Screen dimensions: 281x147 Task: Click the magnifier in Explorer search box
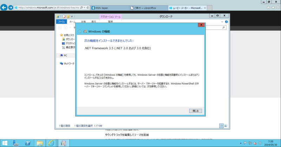pyautogui.click(x=223, y=28)
